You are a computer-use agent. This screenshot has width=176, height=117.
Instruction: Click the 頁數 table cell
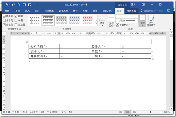105,51
